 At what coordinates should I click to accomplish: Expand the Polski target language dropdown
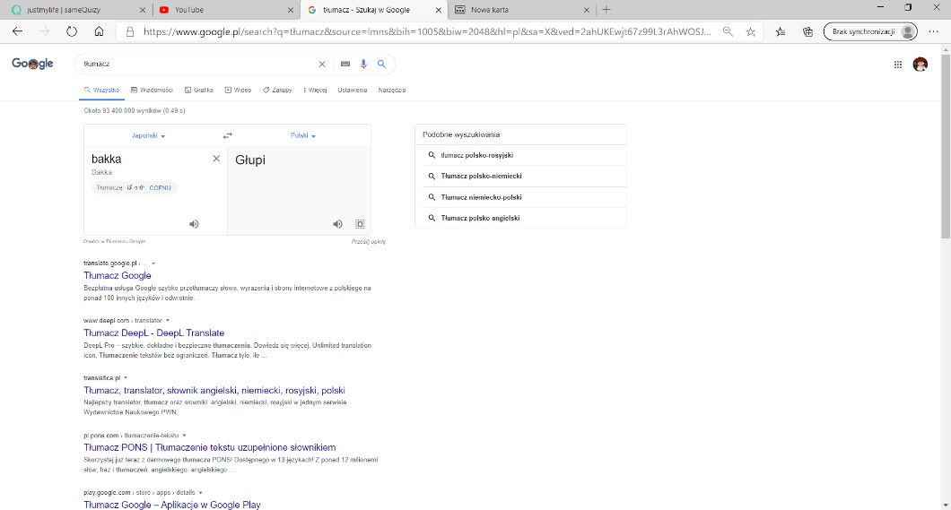point(303,136)
